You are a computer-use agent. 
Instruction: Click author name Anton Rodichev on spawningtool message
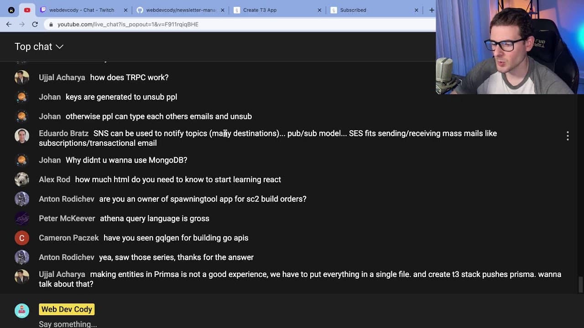pyautogui.click(x=67, y=199)
